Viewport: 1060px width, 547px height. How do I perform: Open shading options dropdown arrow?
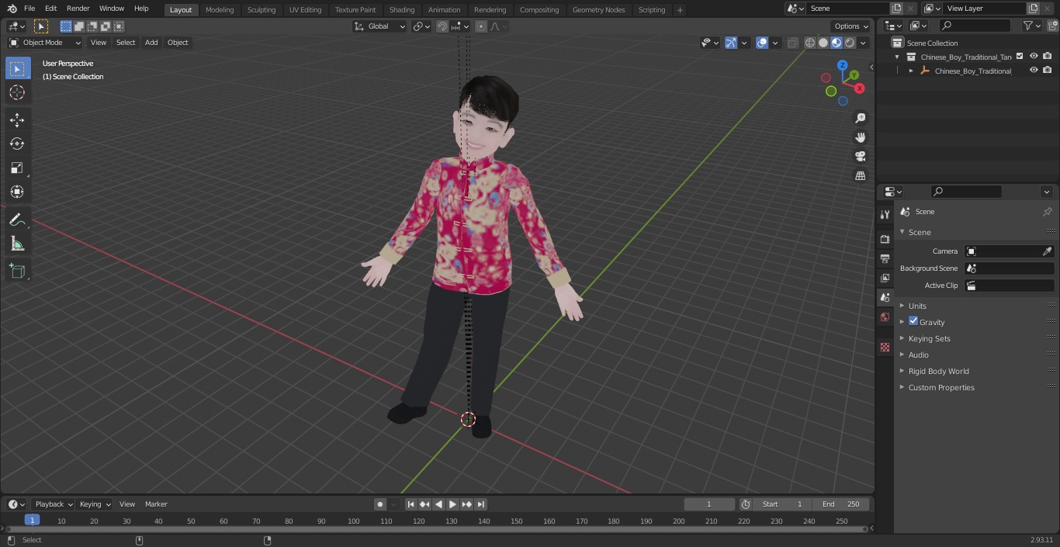coord(863,43)
